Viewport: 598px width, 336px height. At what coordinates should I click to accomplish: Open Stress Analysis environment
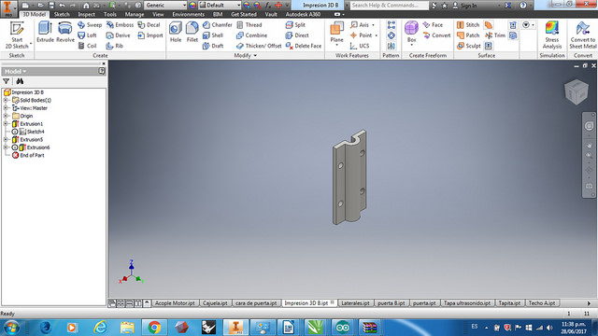(x=552, y=35)
